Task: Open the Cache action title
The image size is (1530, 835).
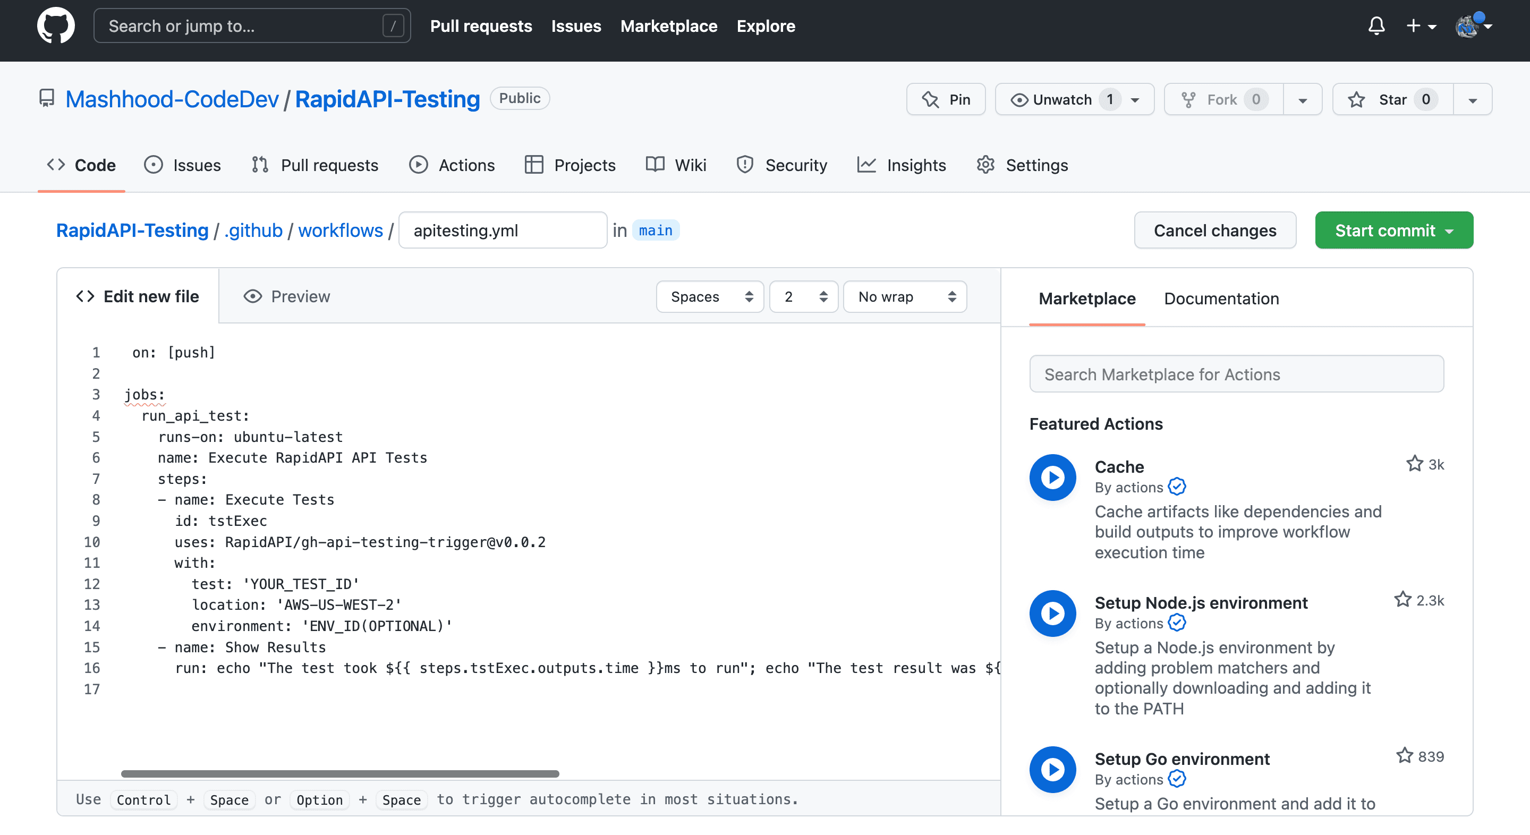Action: click(1119, 467)
